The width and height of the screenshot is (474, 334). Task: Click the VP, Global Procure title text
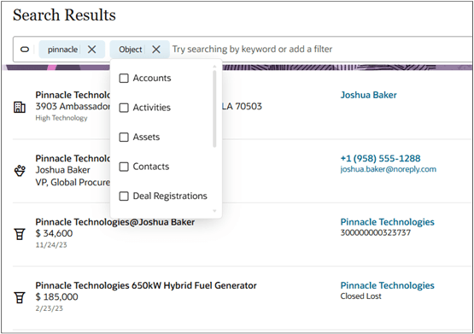tap(73, 182)
